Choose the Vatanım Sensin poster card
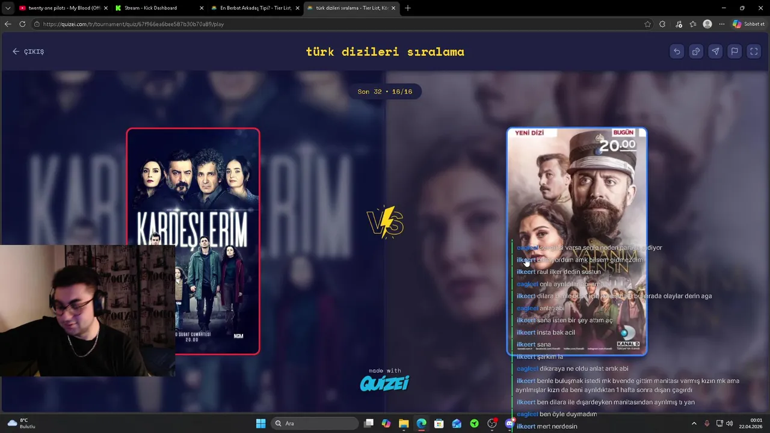Screen dimensions: 770x433 click(577, 241)
